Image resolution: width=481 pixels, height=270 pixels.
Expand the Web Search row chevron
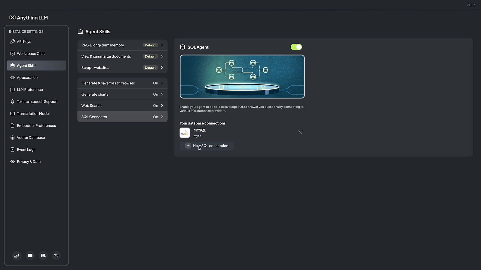point(162,106)
